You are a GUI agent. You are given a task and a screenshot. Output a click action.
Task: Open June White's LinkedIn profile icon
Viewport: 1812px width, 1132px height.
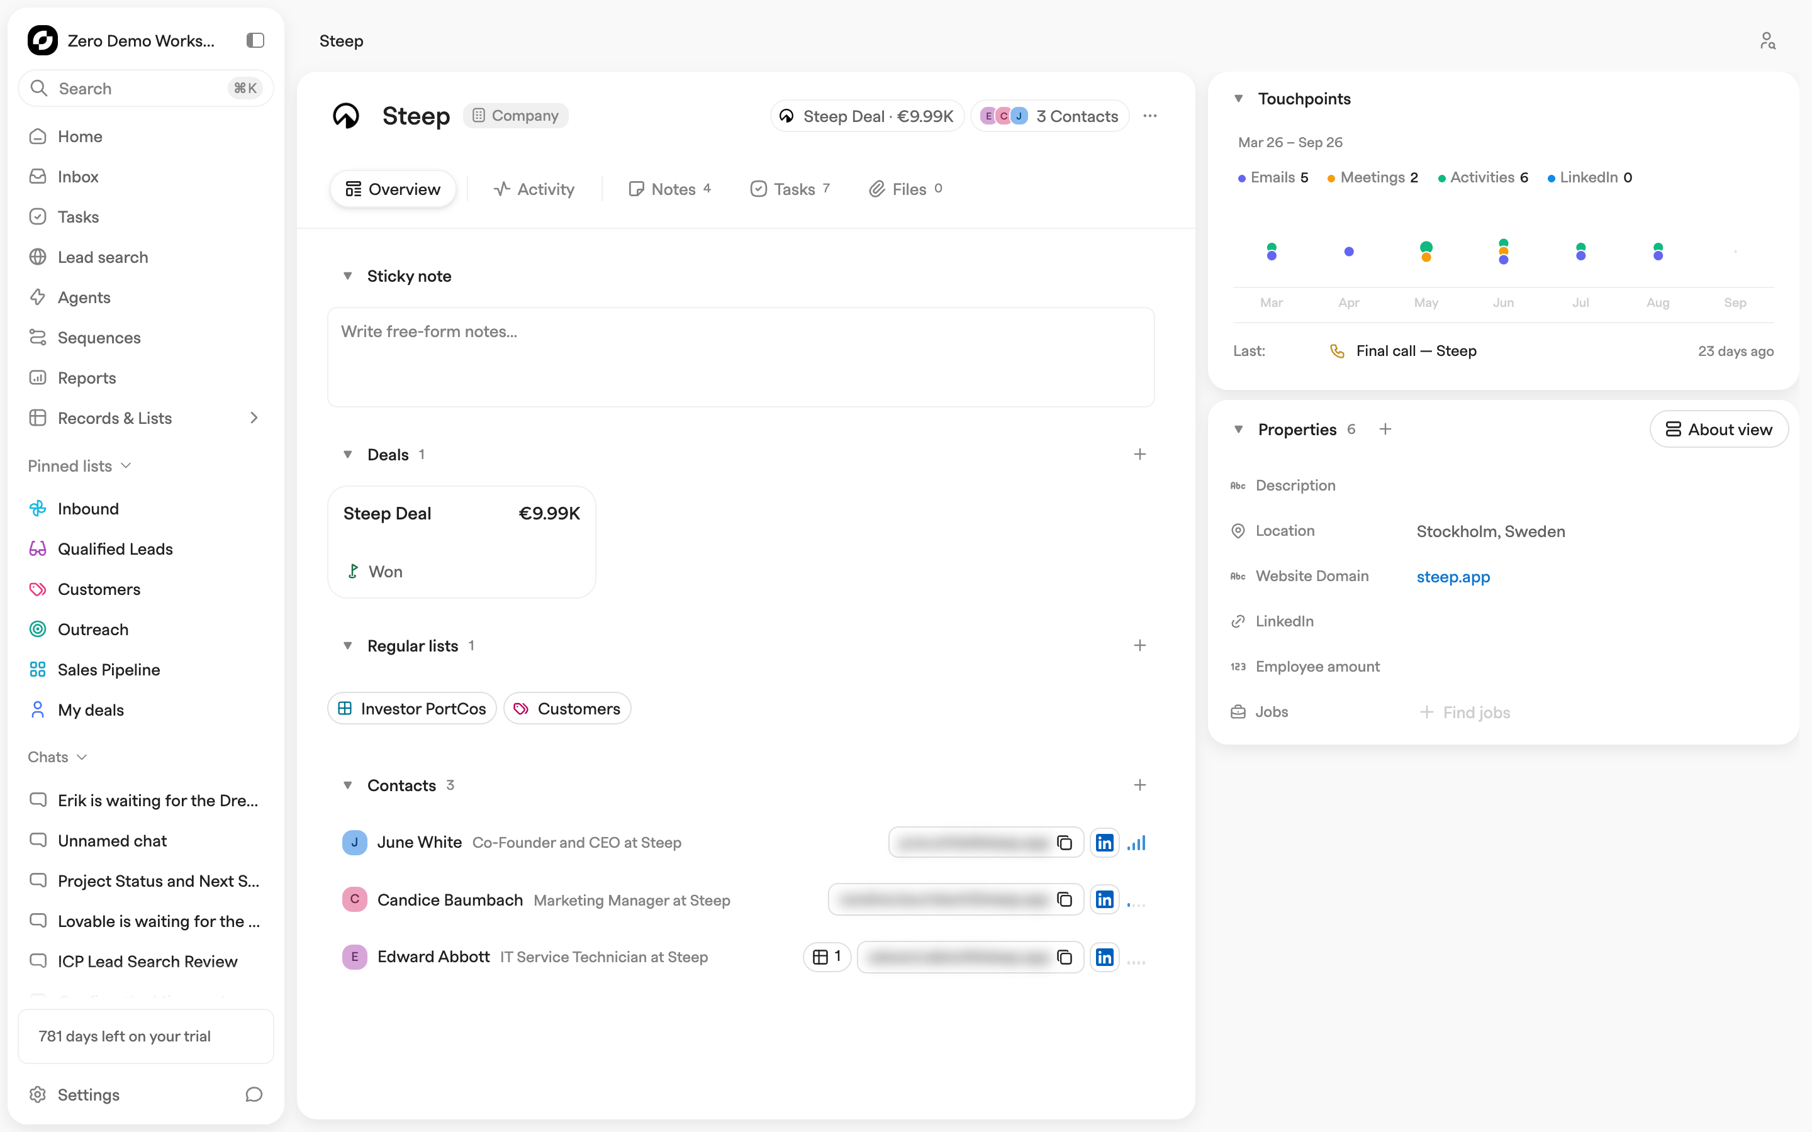(x=1104, y=843)
